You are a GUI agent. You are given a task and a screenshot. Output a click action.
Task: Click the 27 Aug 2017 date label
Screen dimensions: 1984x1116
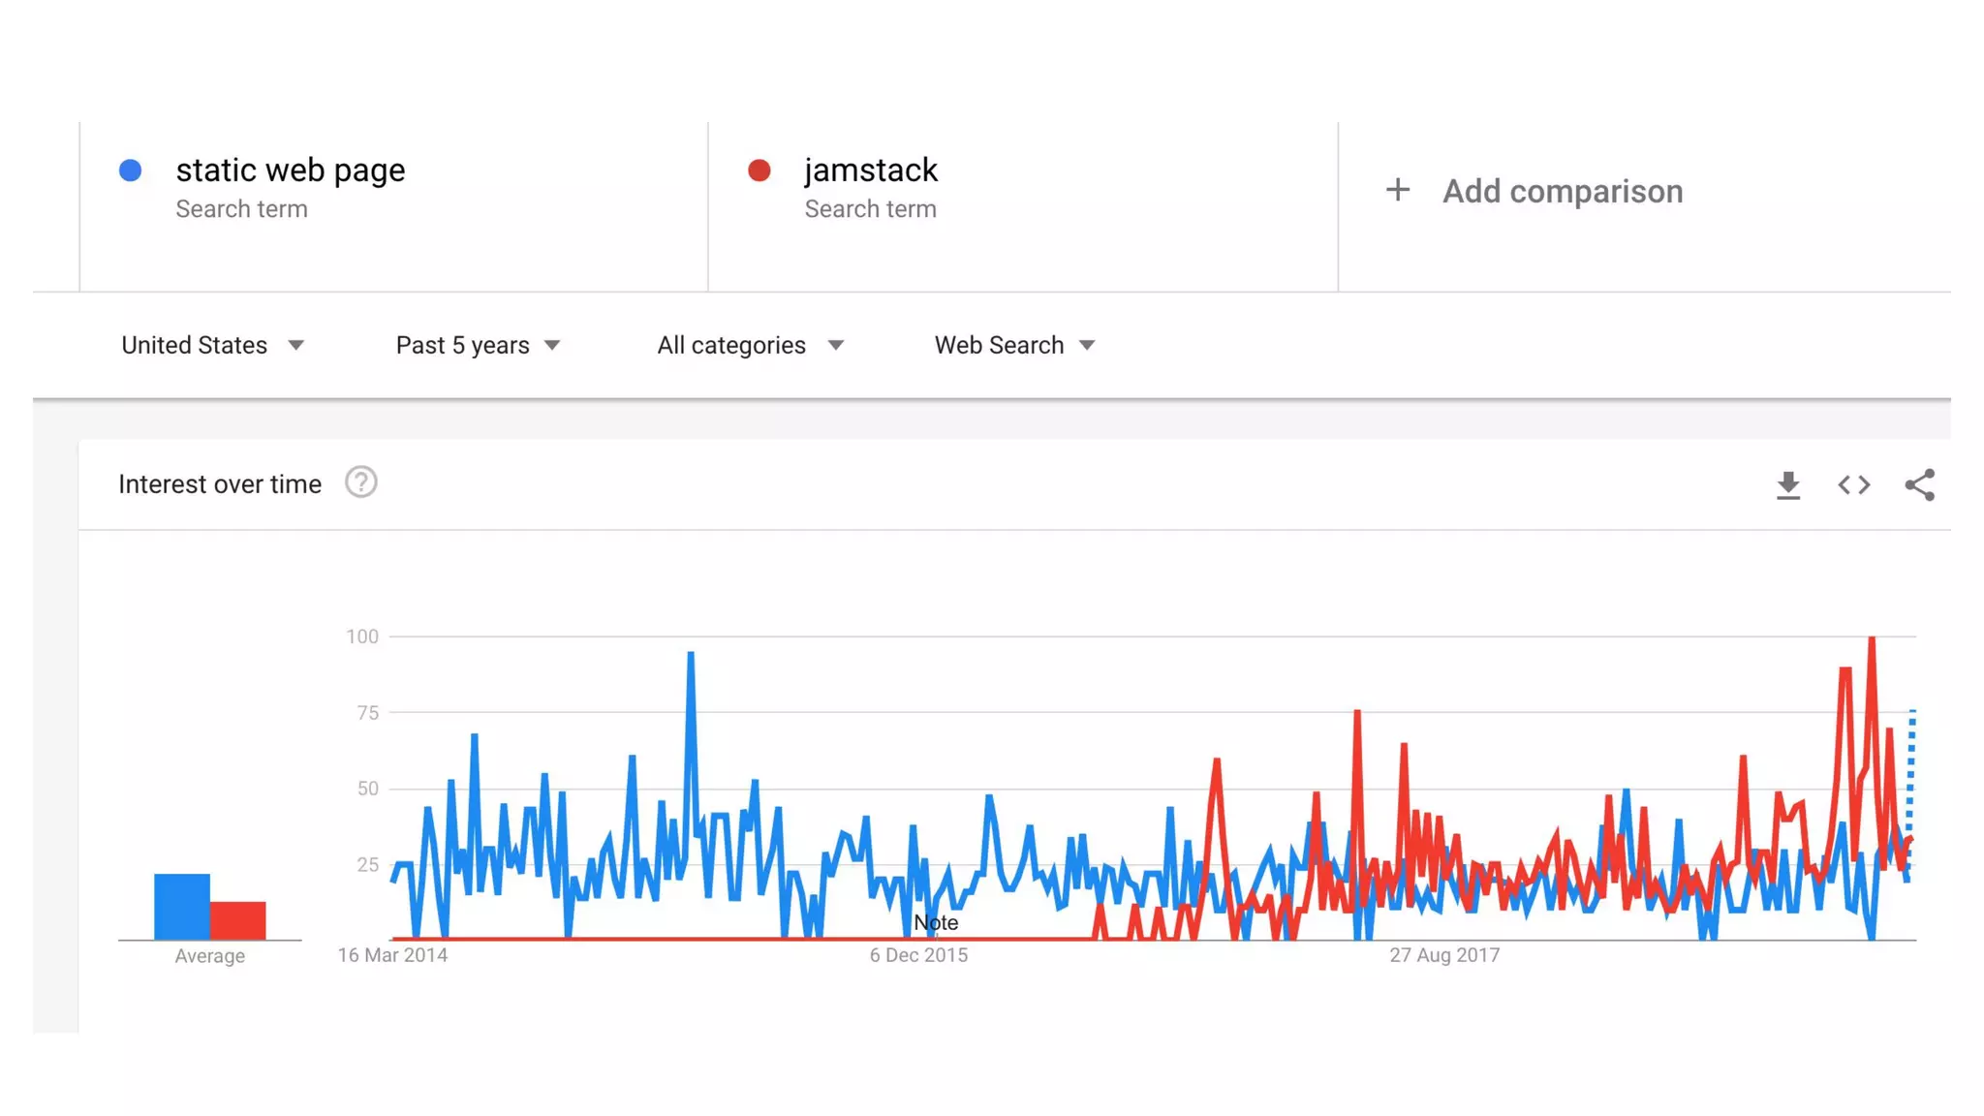point(1443,955)
